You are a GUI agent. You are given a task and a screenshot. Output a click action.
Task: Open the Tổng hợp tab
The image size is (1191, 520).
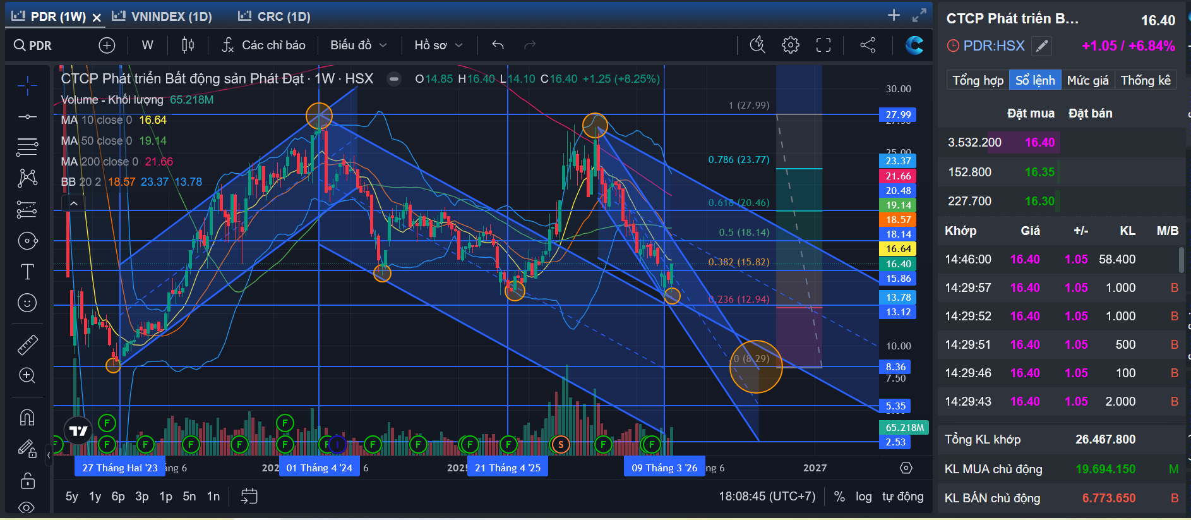point(978,80)
